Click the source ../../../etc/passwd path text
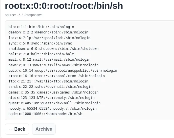This screenshot has width=174, height=138. point(24,15)
